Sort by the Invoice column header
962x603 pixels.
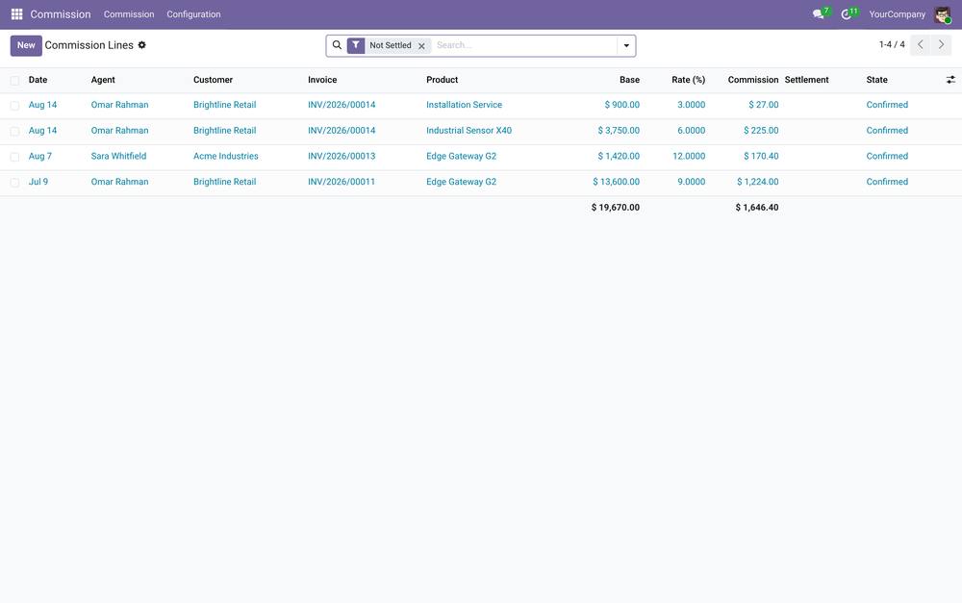[x=322, y=80]
